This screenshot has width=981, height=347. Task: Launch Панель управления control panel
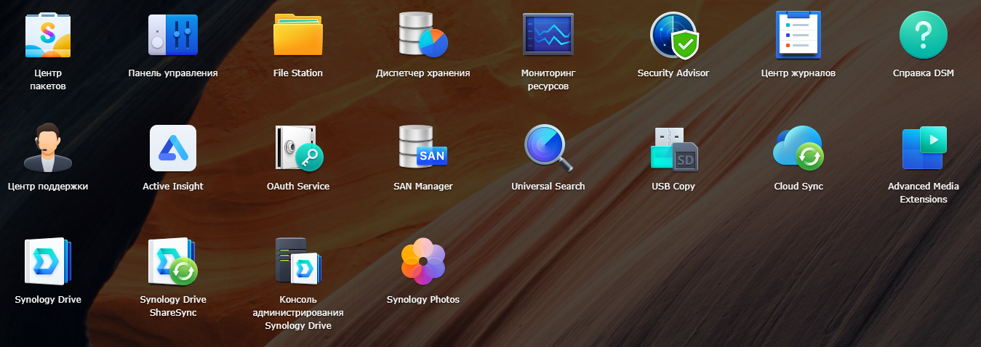[x=173, y=35]
